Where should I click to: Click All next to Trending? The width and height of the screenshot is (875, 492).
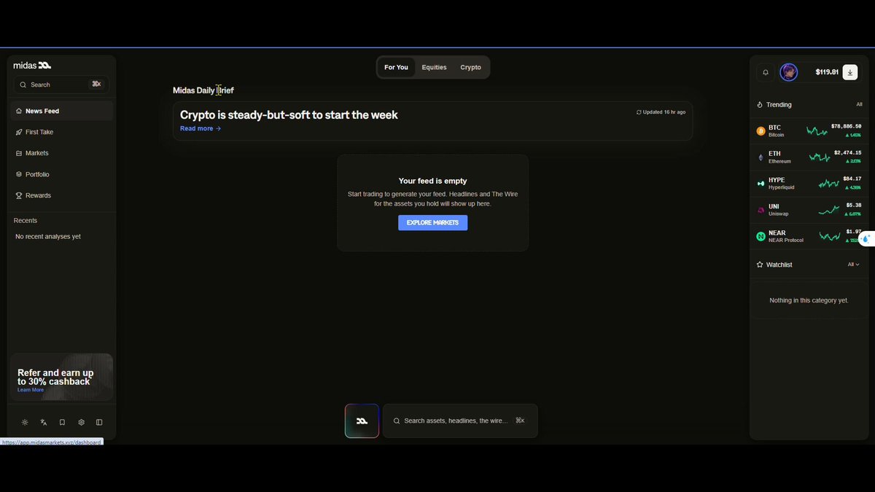tap(859, 105)
